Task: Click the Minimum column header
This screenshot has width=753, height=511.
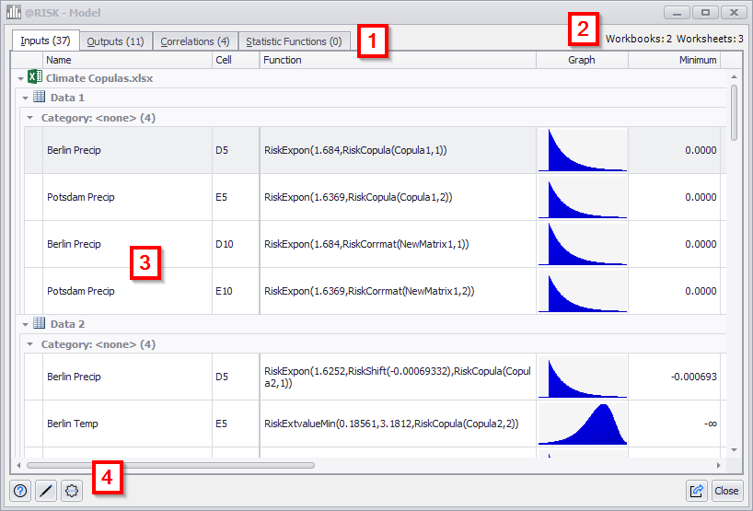Action: click(673, 60)
